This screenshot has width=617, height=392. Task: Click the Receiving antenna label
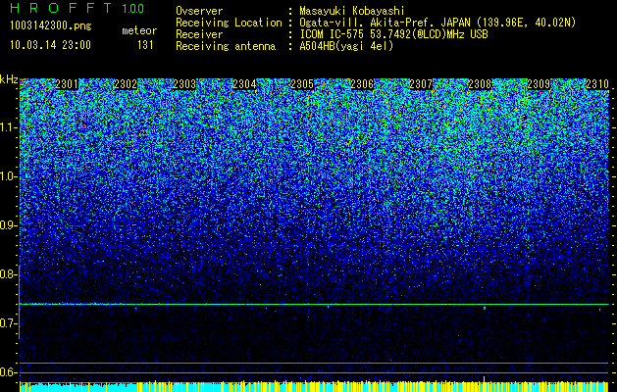pyautogui.click(x=226, y=46)
